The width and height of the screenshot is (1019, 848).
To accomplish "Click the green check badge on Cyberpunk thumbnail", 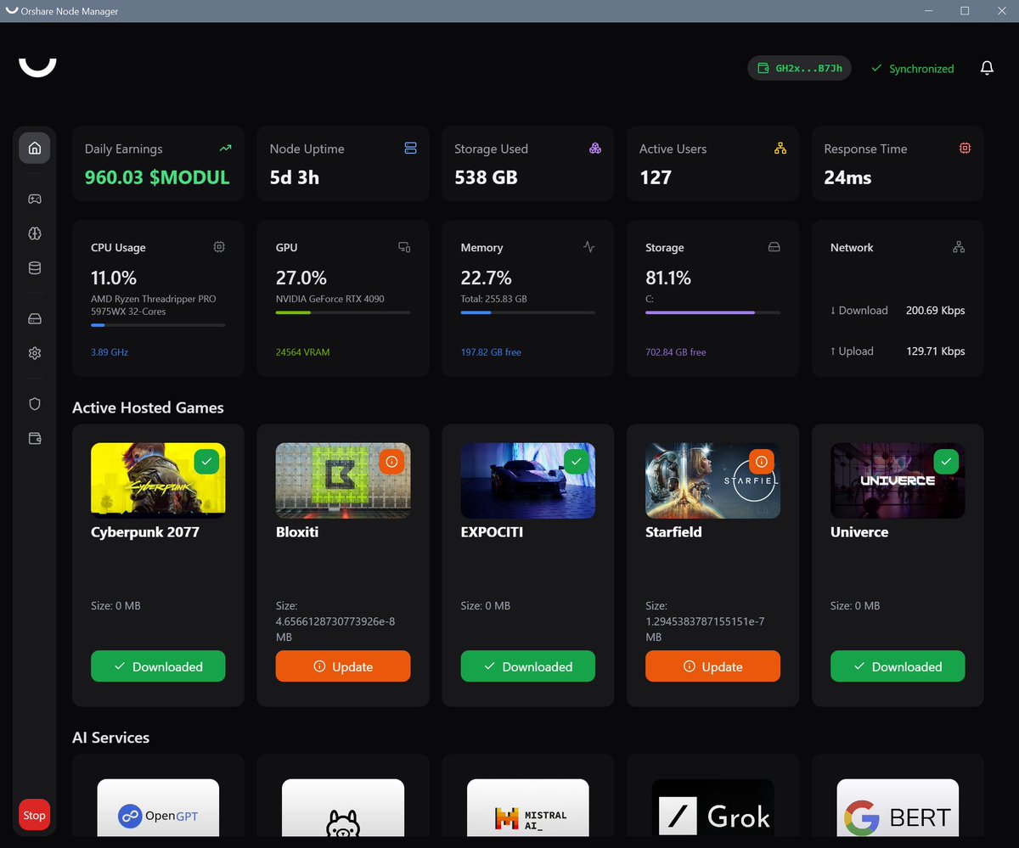I will [x=206, y=462].
